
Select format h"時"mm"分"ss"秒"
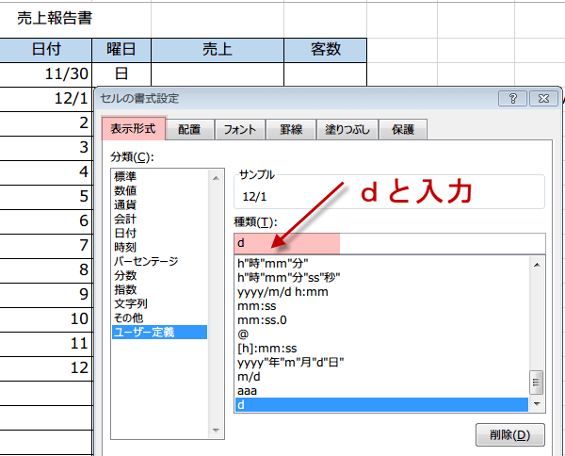click(x=381, y=278)
